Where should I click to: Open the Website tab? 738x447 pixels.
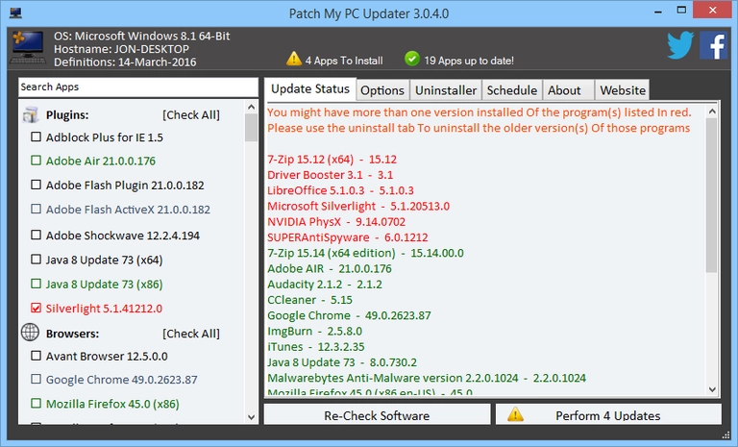(x=623, y=90)
